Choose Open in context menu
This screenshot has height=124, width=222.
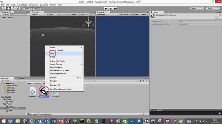(x=64, y=54)
